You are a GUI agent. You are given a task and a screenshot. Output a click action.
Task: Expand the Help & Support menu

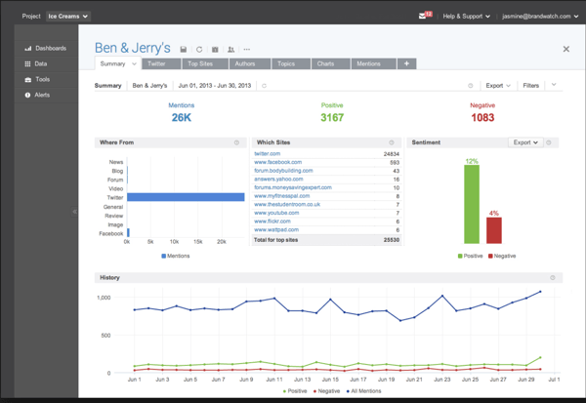(x=466, y=16)
